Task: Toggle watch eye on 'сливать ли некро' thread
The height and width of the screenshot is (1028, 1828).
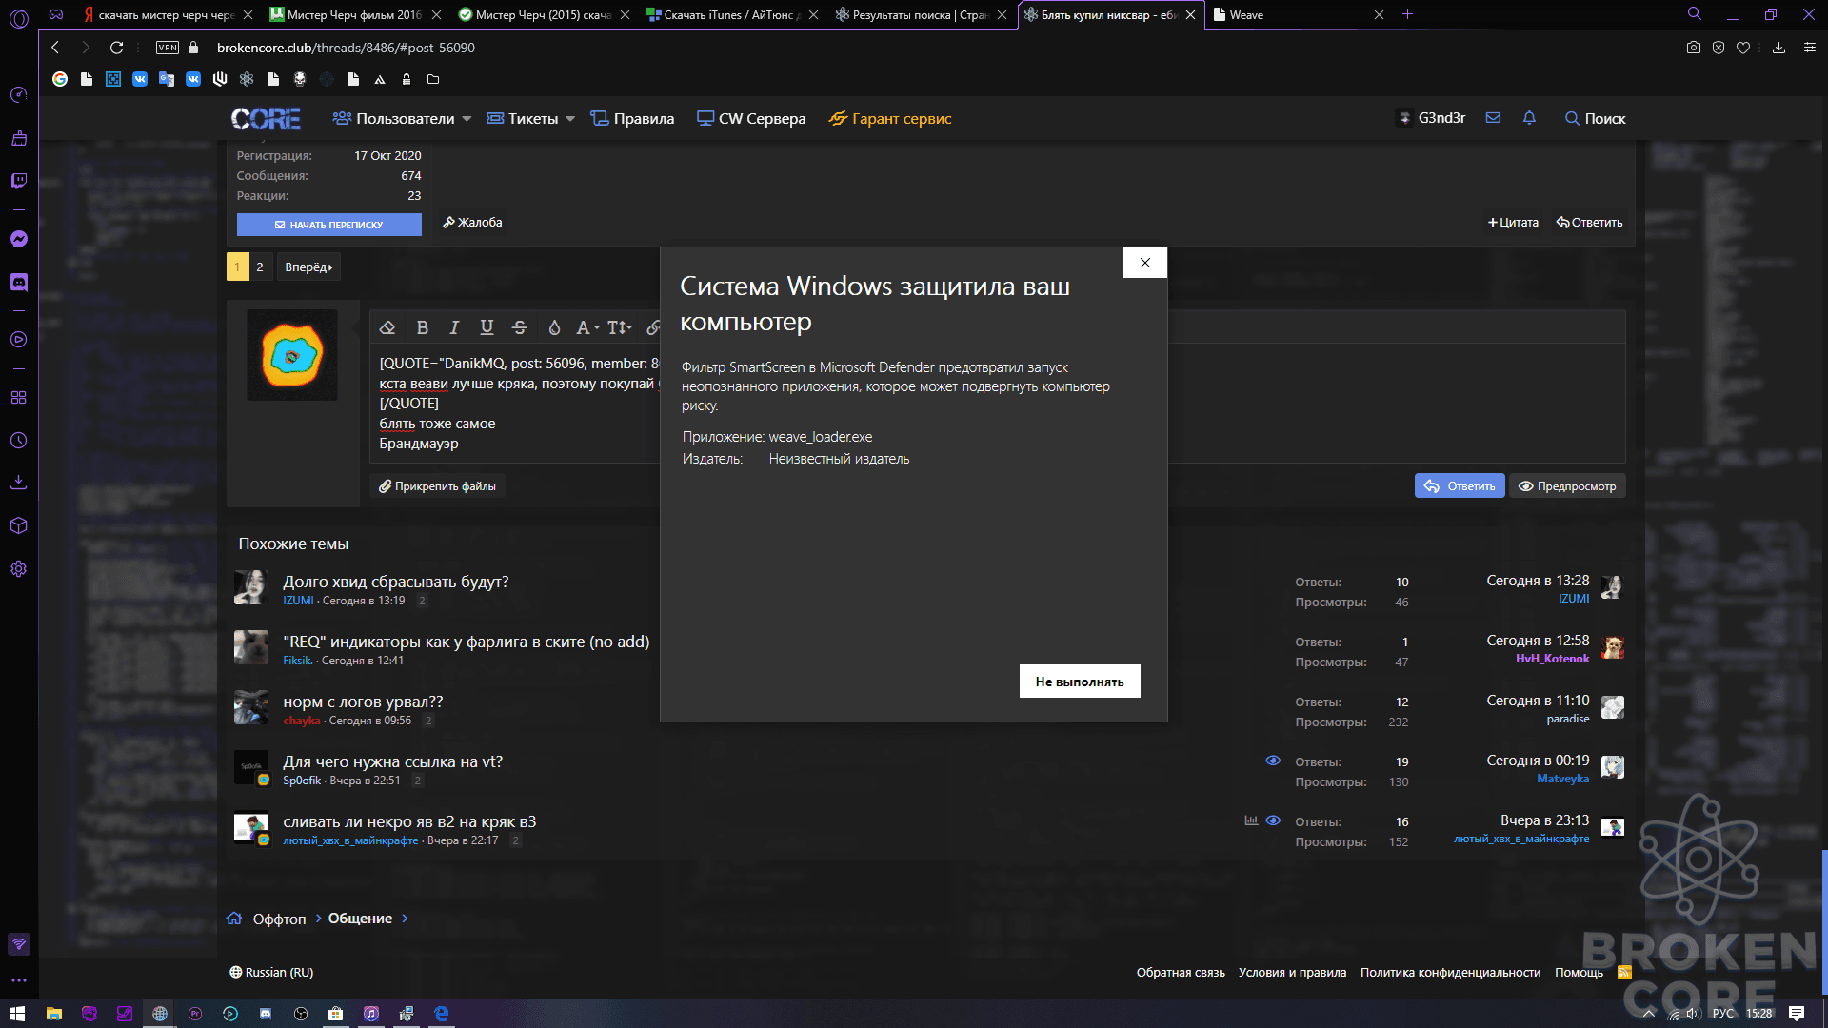Action: click(1273, 820)
